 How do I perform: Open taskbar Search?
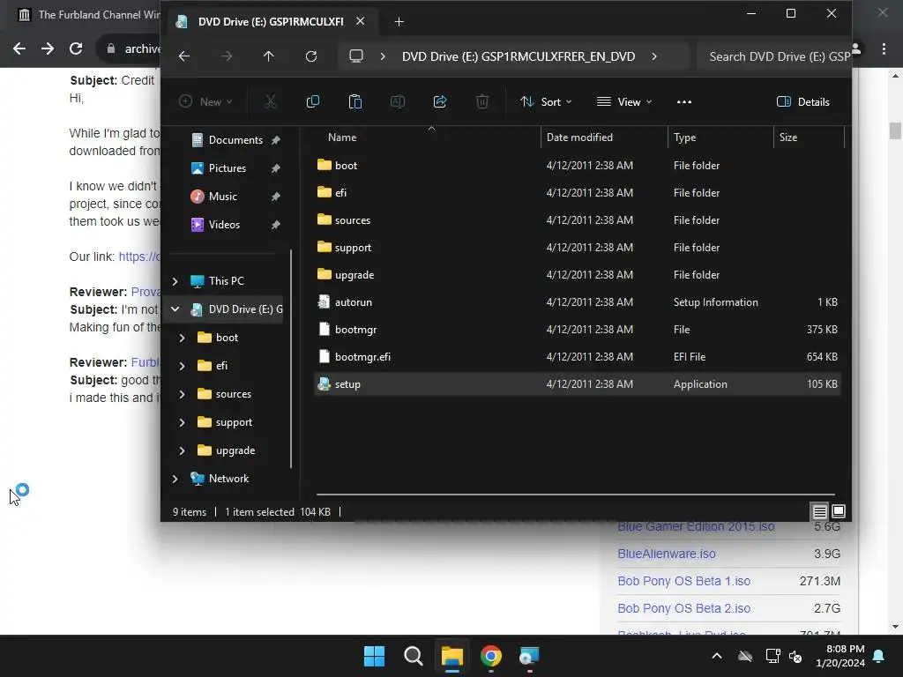414,656
